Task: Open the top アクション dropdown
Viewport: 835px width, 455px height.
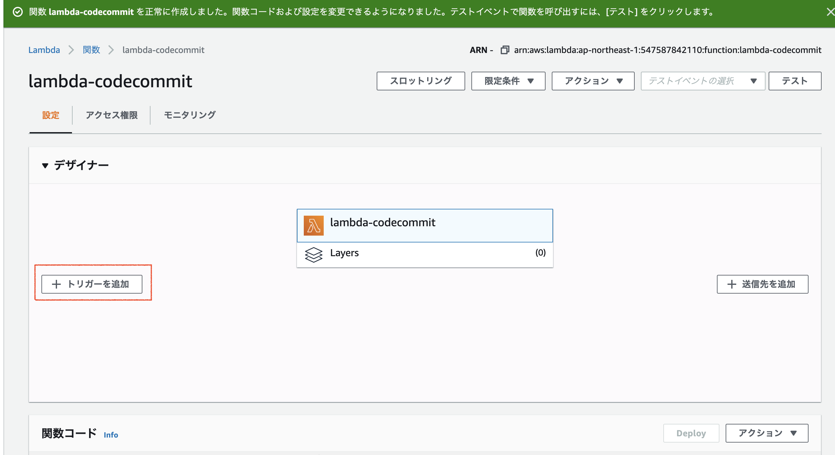Action: [x=593, y=81]
